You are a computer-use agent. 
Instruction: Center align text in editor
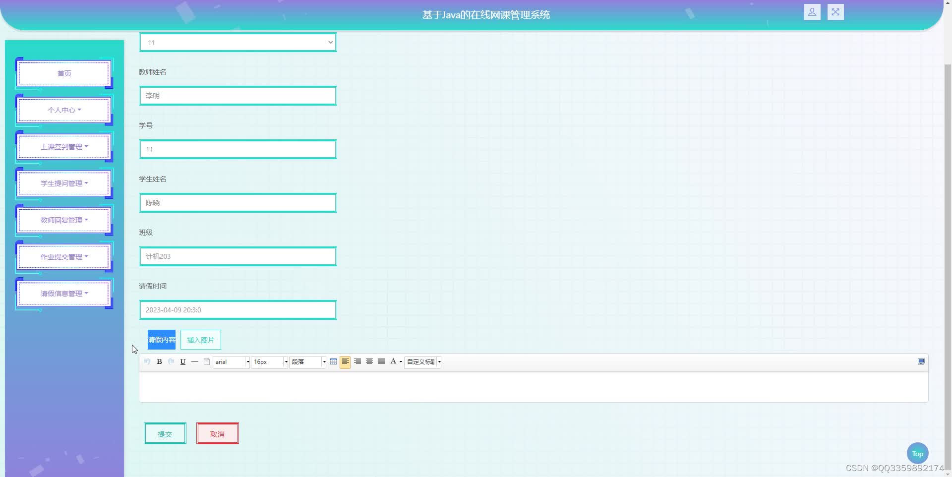(x=369, y=361)
